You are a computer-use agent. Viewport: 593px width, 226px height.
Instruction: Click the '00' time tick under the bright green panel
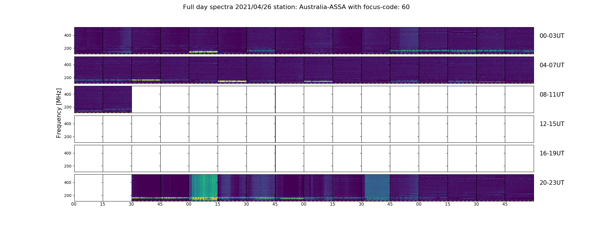pos(189,204)
